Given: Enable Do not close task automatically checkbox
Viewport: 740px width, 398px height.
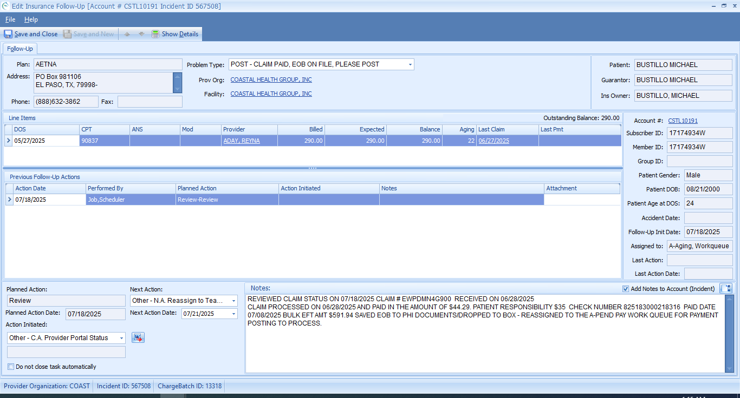Looking at the screenshot, I should (11, 367).
